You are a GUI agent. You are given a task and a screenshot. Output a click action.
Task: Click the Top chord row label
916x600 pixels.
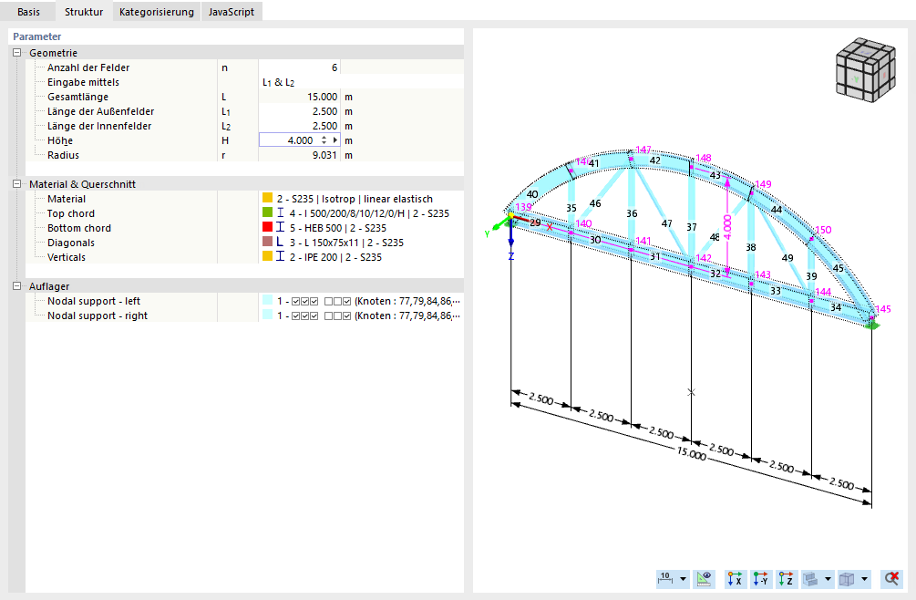[x=71, y=213]
